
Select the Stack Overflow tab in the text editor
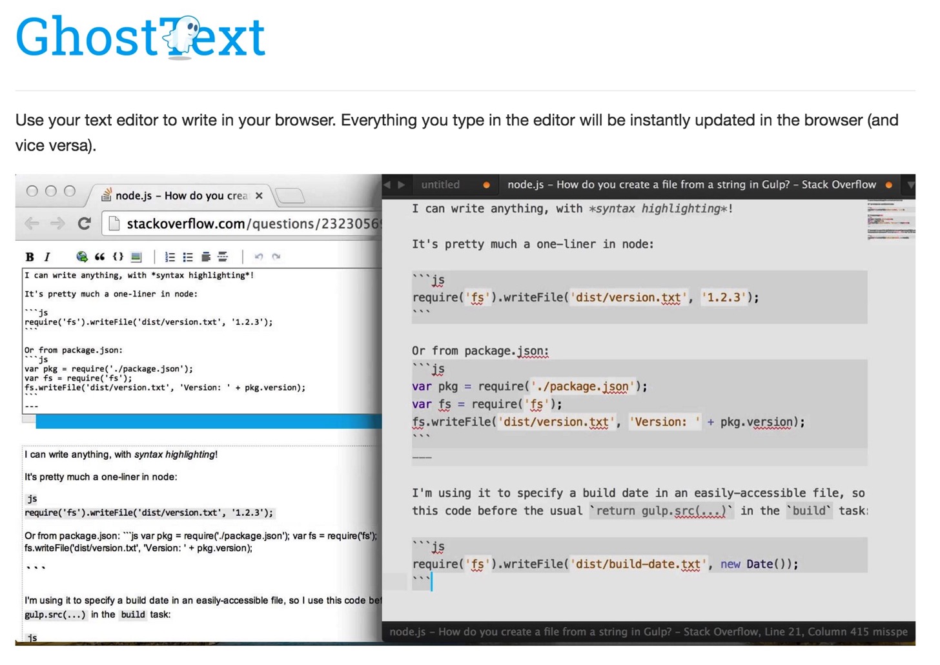[x=691, y=185]
